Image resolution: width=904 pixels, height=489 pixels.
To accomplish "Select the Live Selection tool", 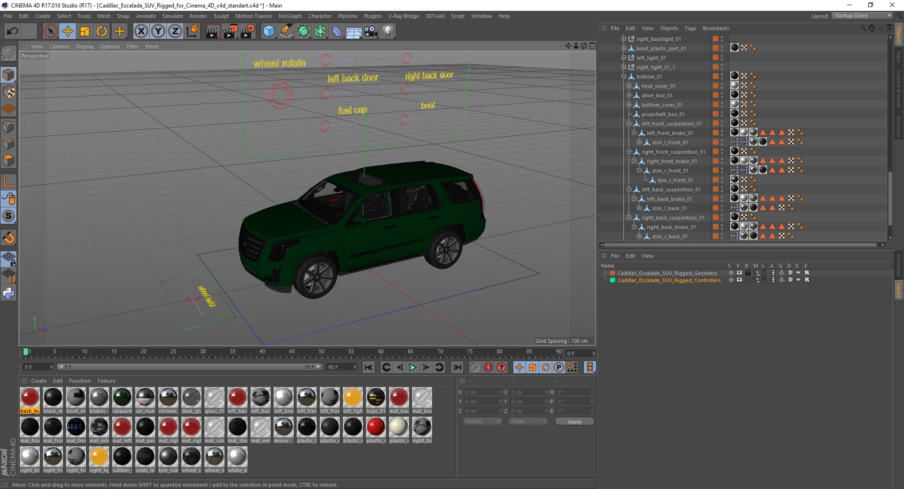I will pyautogui.click(x=50, y=32).
